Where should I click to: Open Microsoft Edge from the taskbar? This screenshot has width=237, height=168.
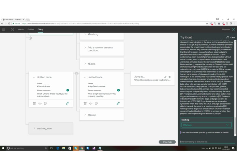[58, 148]
